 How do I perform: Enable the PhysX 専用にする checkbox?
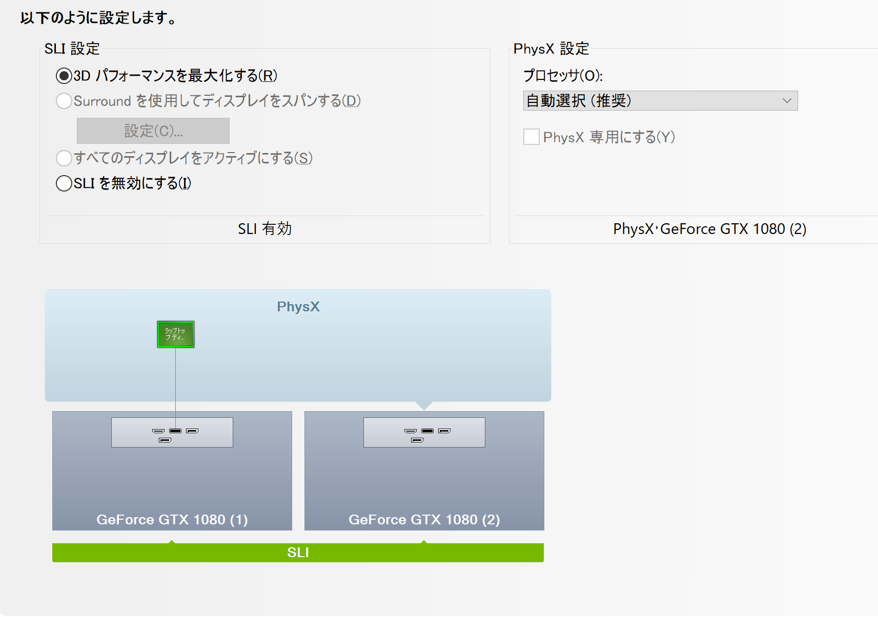532,137
